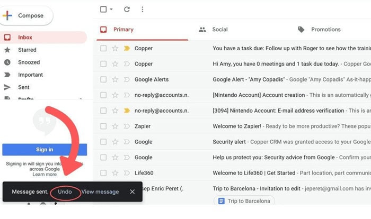Toggle importance marker on Nintendo verification email
The height and width of the screenshot is (219, 371).
pos(127,111)
